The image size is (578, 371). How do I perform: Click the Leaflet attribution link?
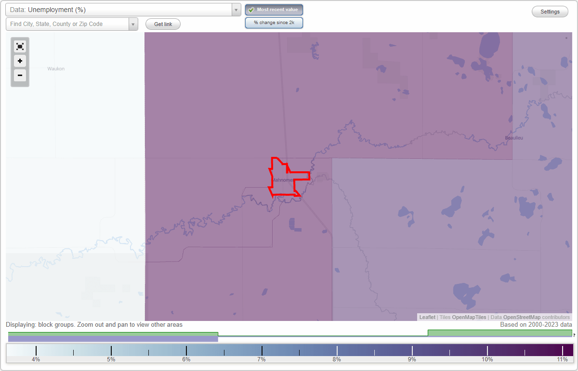coord(427,317)
